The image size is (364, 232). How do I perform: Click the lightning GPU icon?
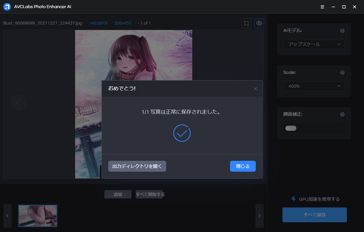pos(293,199)
